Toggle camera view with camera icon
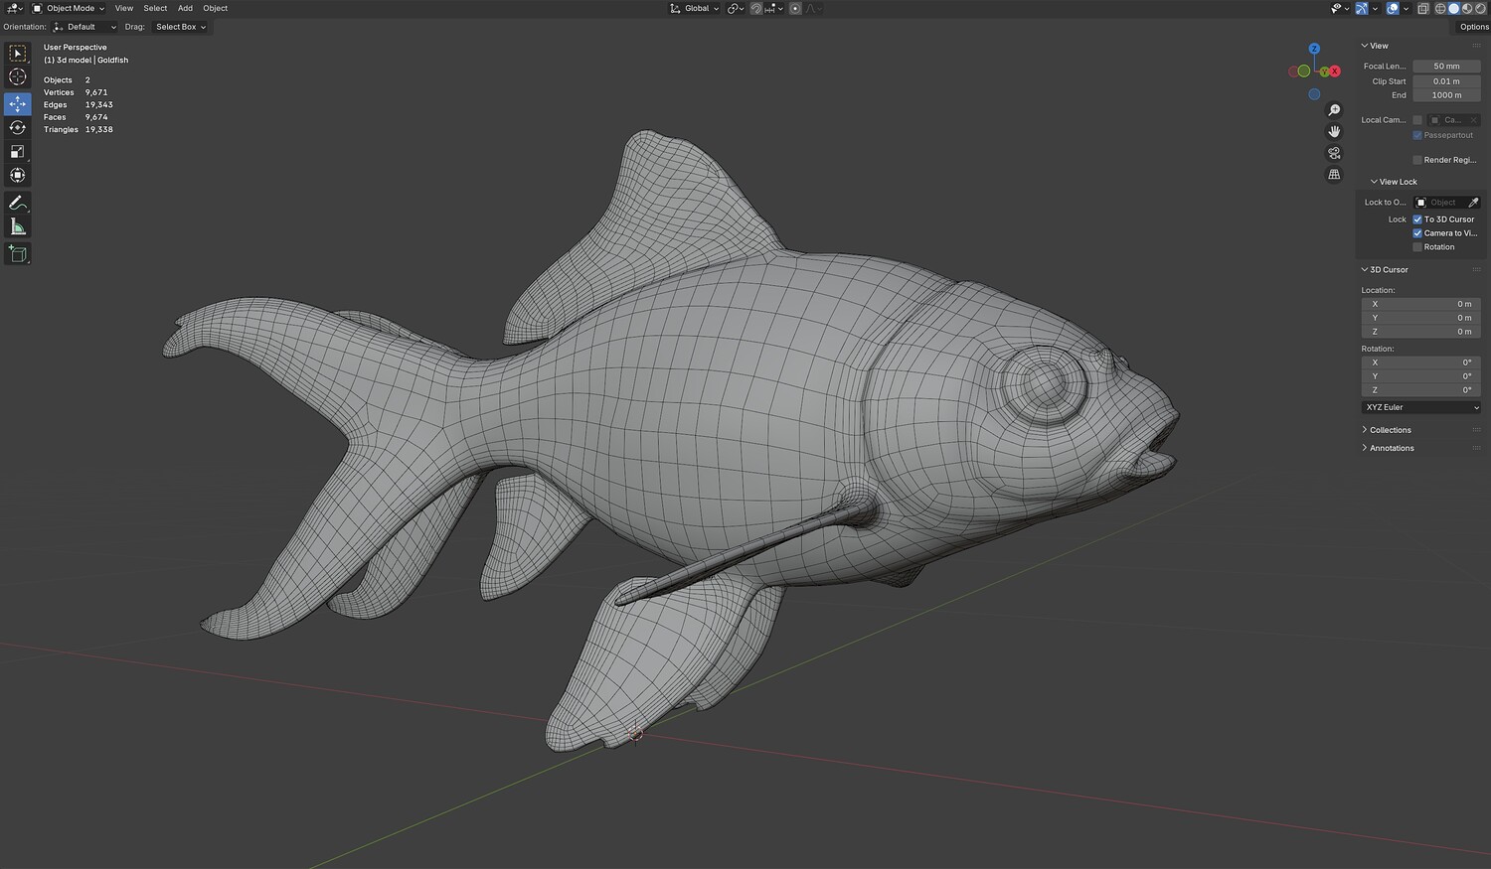The width and height of the screenshot is (1491, 869). 1334,153
